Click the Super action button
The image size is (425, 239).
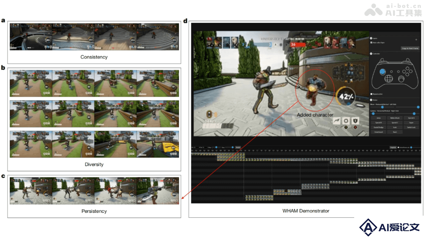(411, 123)
